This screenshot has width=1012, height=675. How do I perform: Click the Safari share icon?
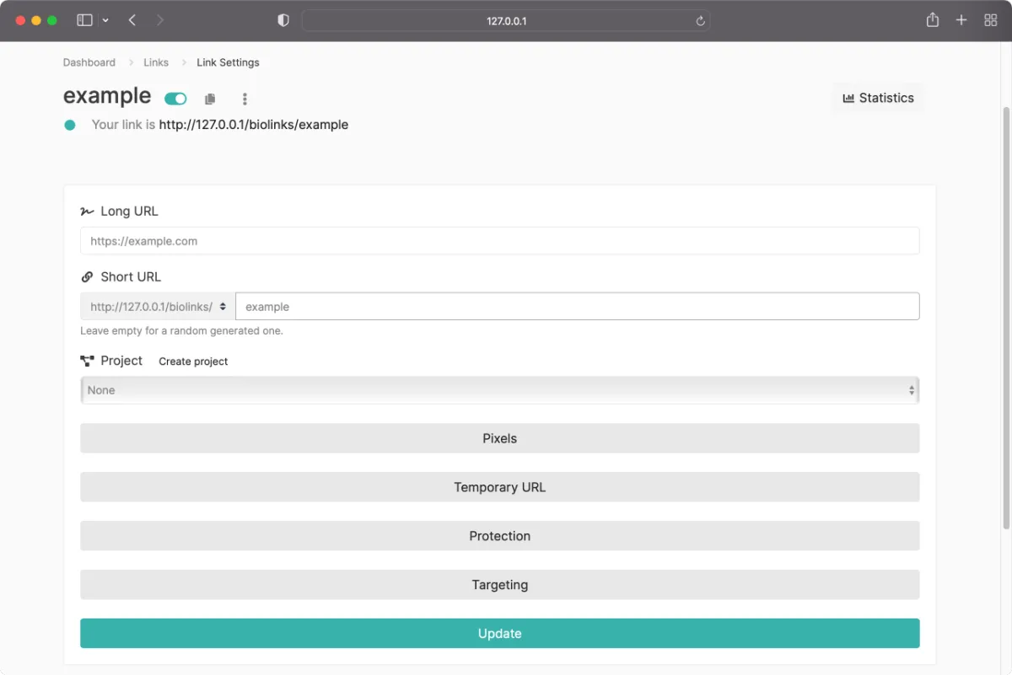pos(932,20)
